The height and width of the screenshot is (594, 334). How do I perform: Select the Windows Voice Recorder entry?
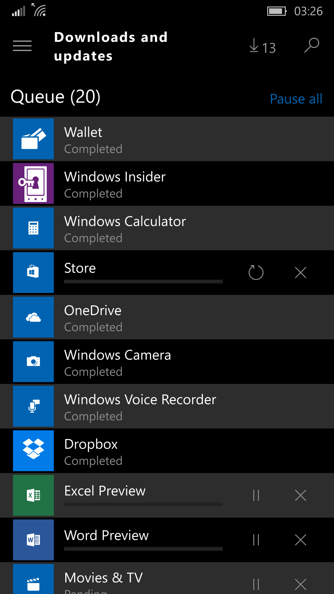[x=140, y=406]
